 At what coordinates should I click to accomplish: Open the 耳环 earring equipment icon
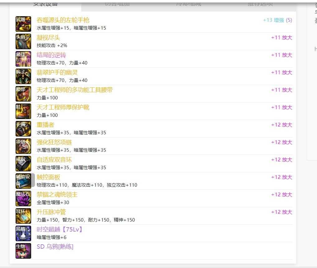tap(23, 216)
